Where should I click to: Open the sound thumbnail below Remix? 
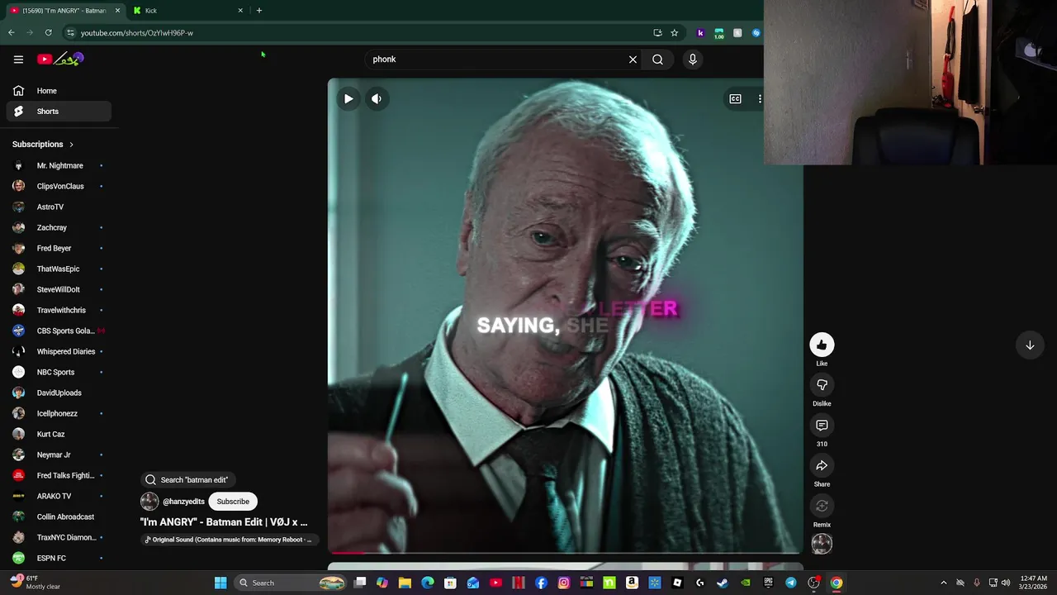822,544
